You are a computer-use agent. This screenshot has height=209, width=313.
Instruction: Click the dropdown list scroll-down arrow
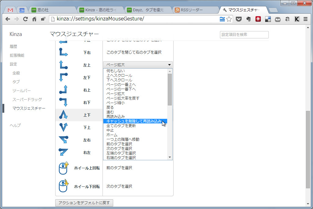point(170,157)
